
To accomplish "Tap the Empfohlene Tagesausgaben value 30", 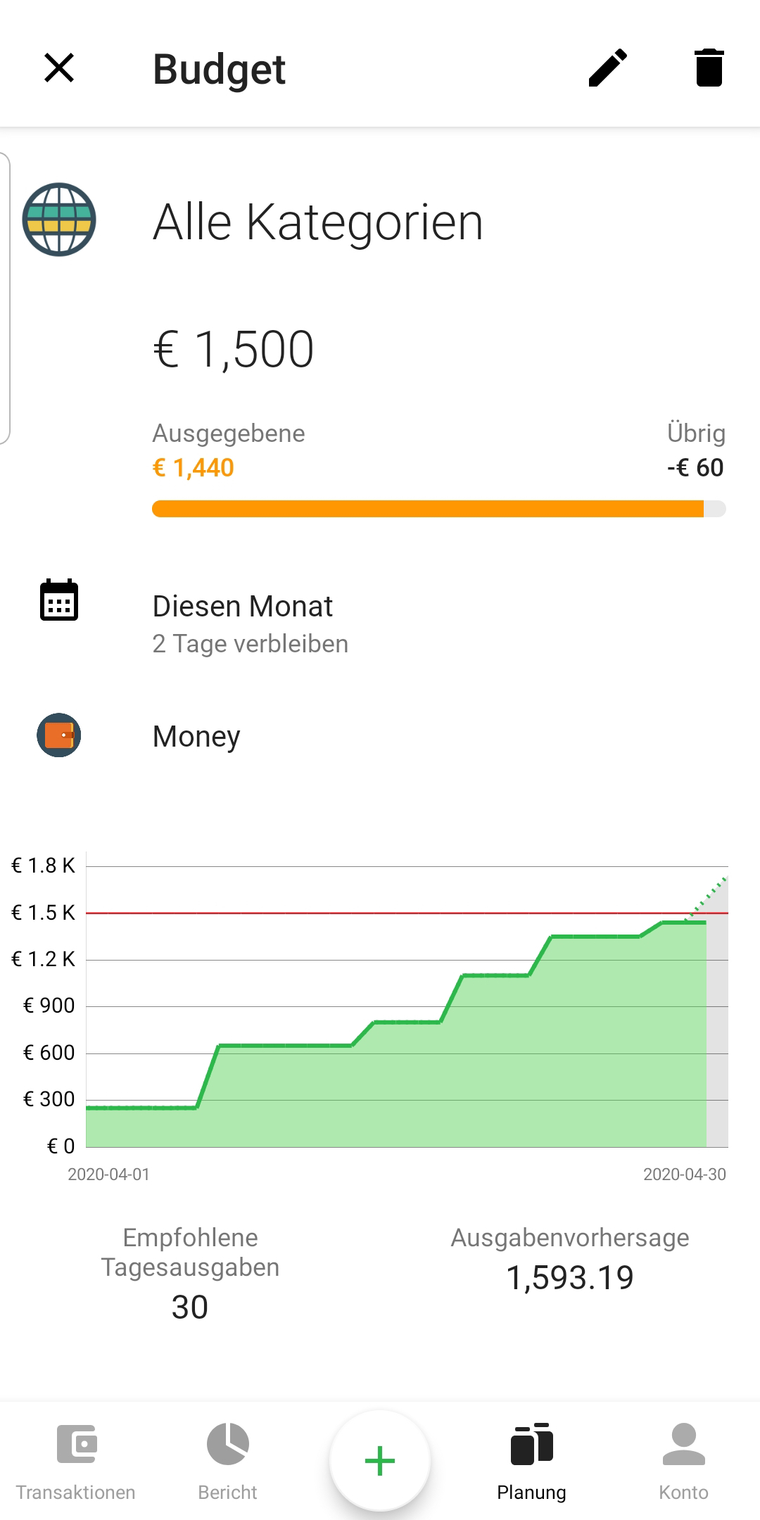I will pyautogui.click(x=190, y=1307).
